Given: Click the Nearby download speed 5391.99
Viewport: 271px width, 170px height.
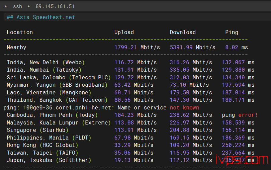Looking at the screenshot, I should pyautogui.click(x=181, y=48).
